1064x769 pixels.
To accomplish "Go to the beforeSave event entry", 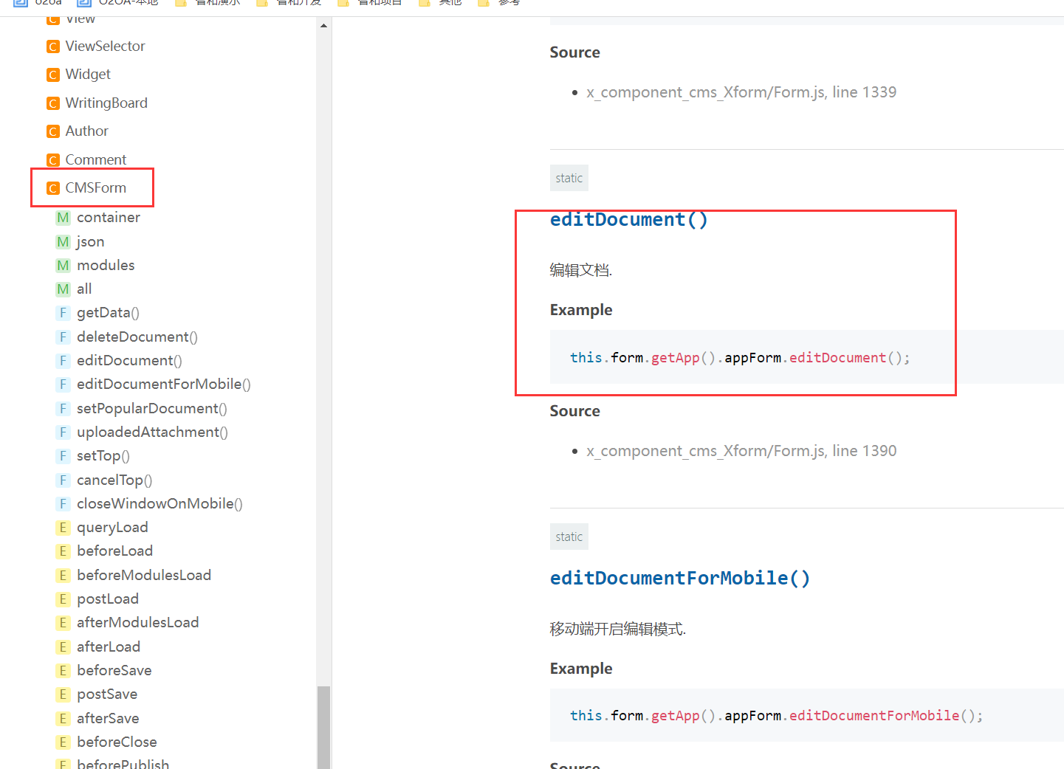I will (x=114, y=670).
